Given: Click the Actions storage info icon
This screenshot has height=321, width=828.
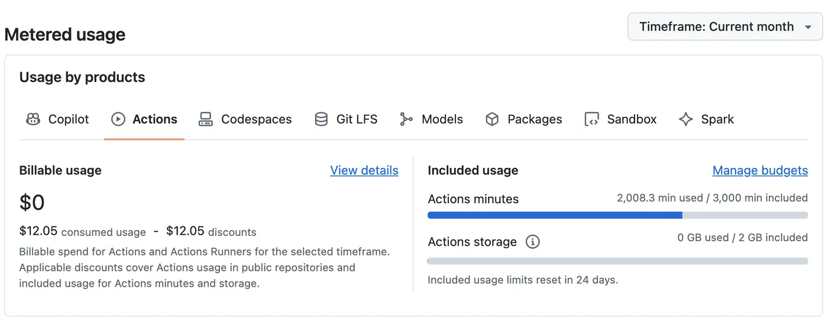Looking at the screenshot, I should pos(532,242).
